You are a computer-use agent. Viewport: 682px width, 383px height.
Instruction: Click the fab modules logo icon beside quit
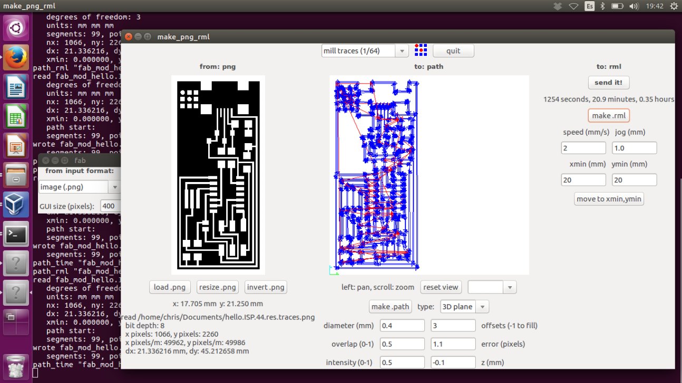click(421, 51)
